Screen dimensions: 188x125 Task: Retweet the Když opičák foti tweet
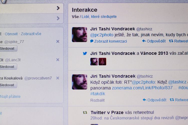pos(179,100)
